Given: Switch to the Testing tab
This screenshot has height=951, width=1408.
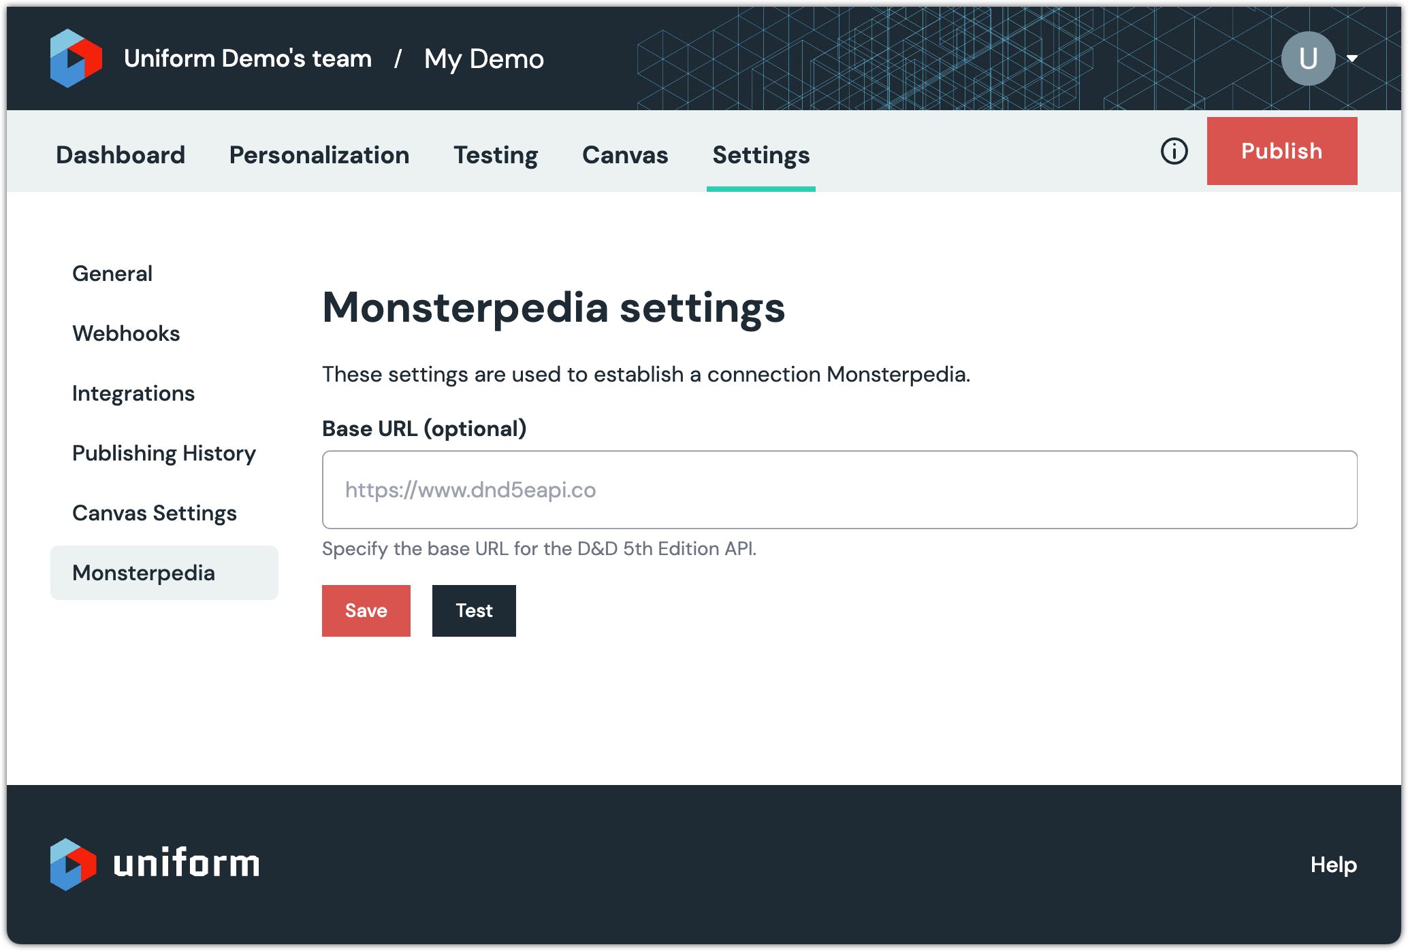Looking at the screenshot, I should (x=496, y=155).
